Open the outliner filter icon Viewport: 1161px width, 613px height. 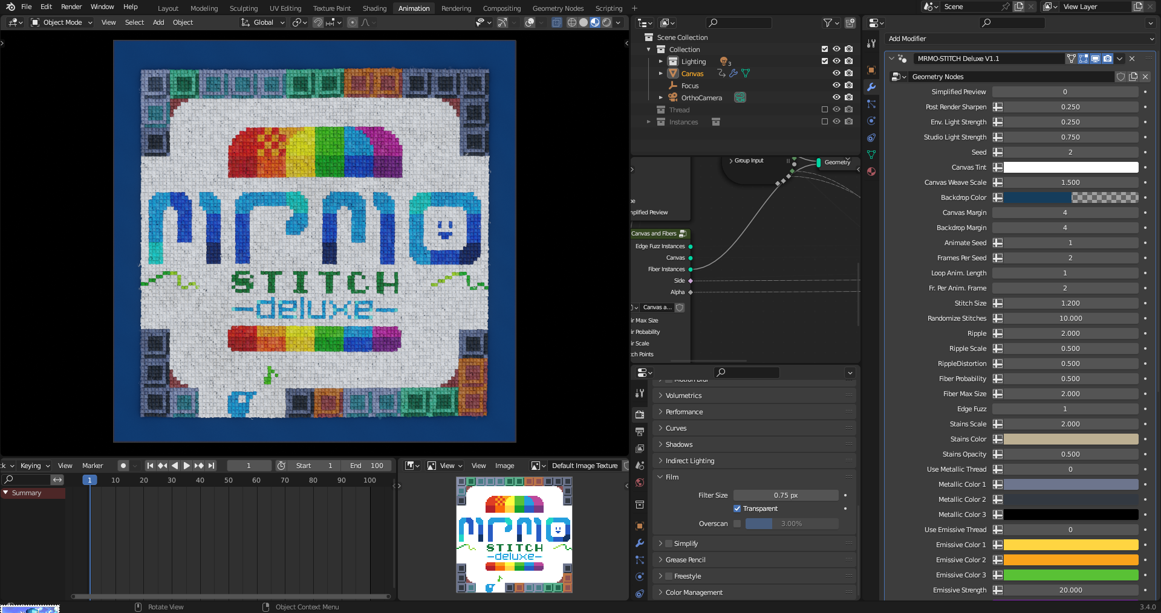pos(827,23)
